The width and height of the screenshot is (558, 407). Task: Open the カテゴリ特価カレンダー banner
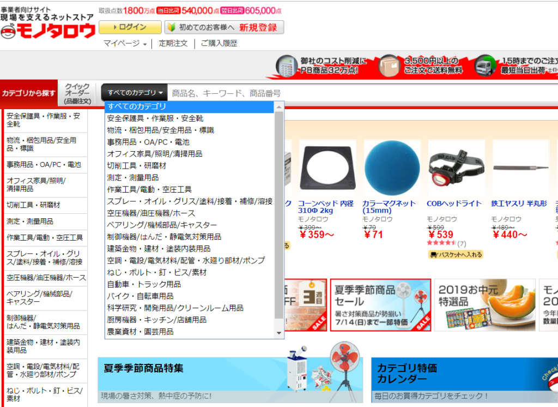464,380
